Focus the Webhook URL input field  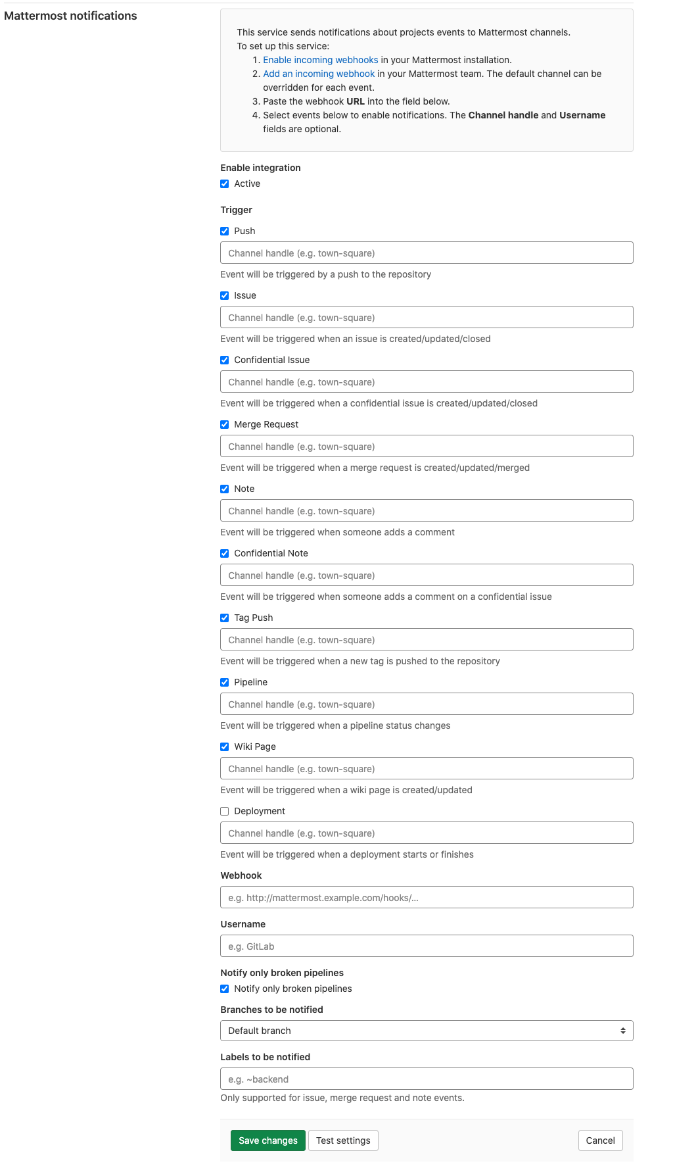pyautogui.click(x=427, y=898)
